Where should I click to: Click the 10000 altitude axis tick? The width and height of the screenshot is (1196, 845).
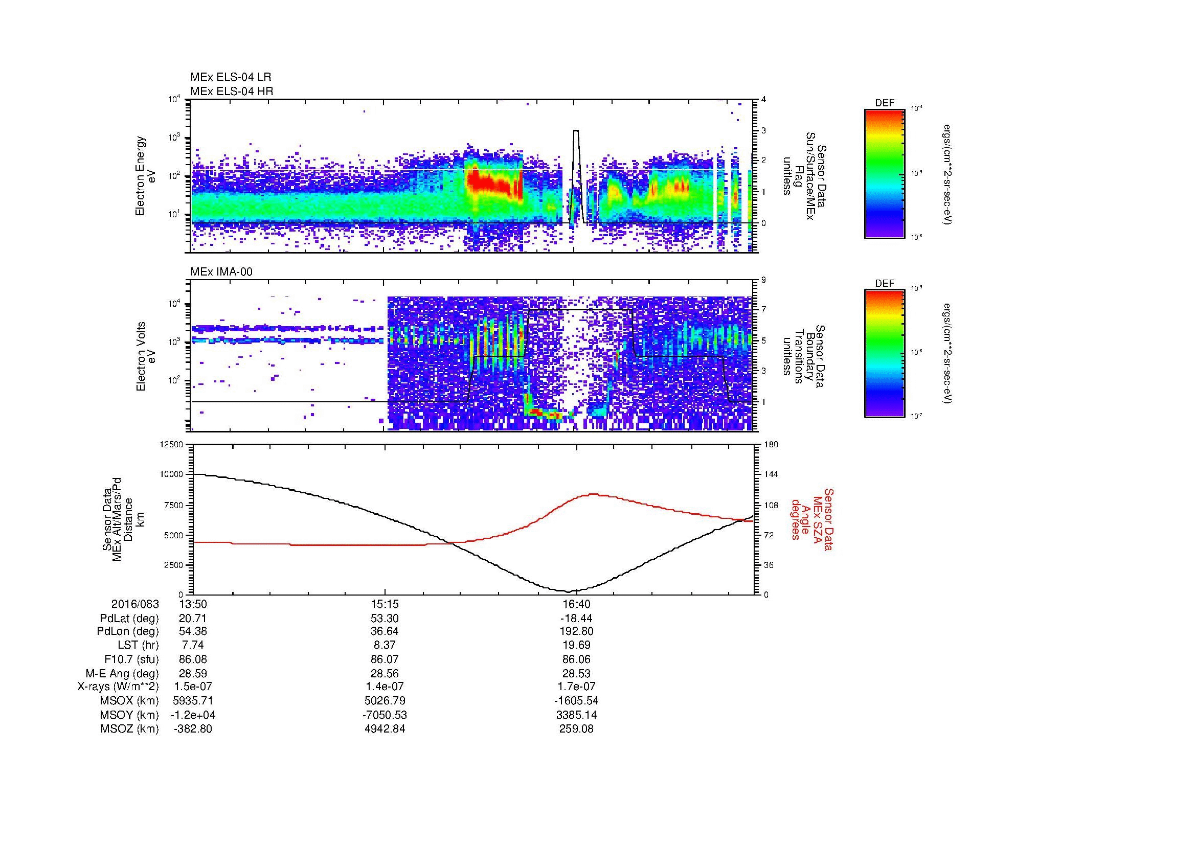(x=172, y=474)
